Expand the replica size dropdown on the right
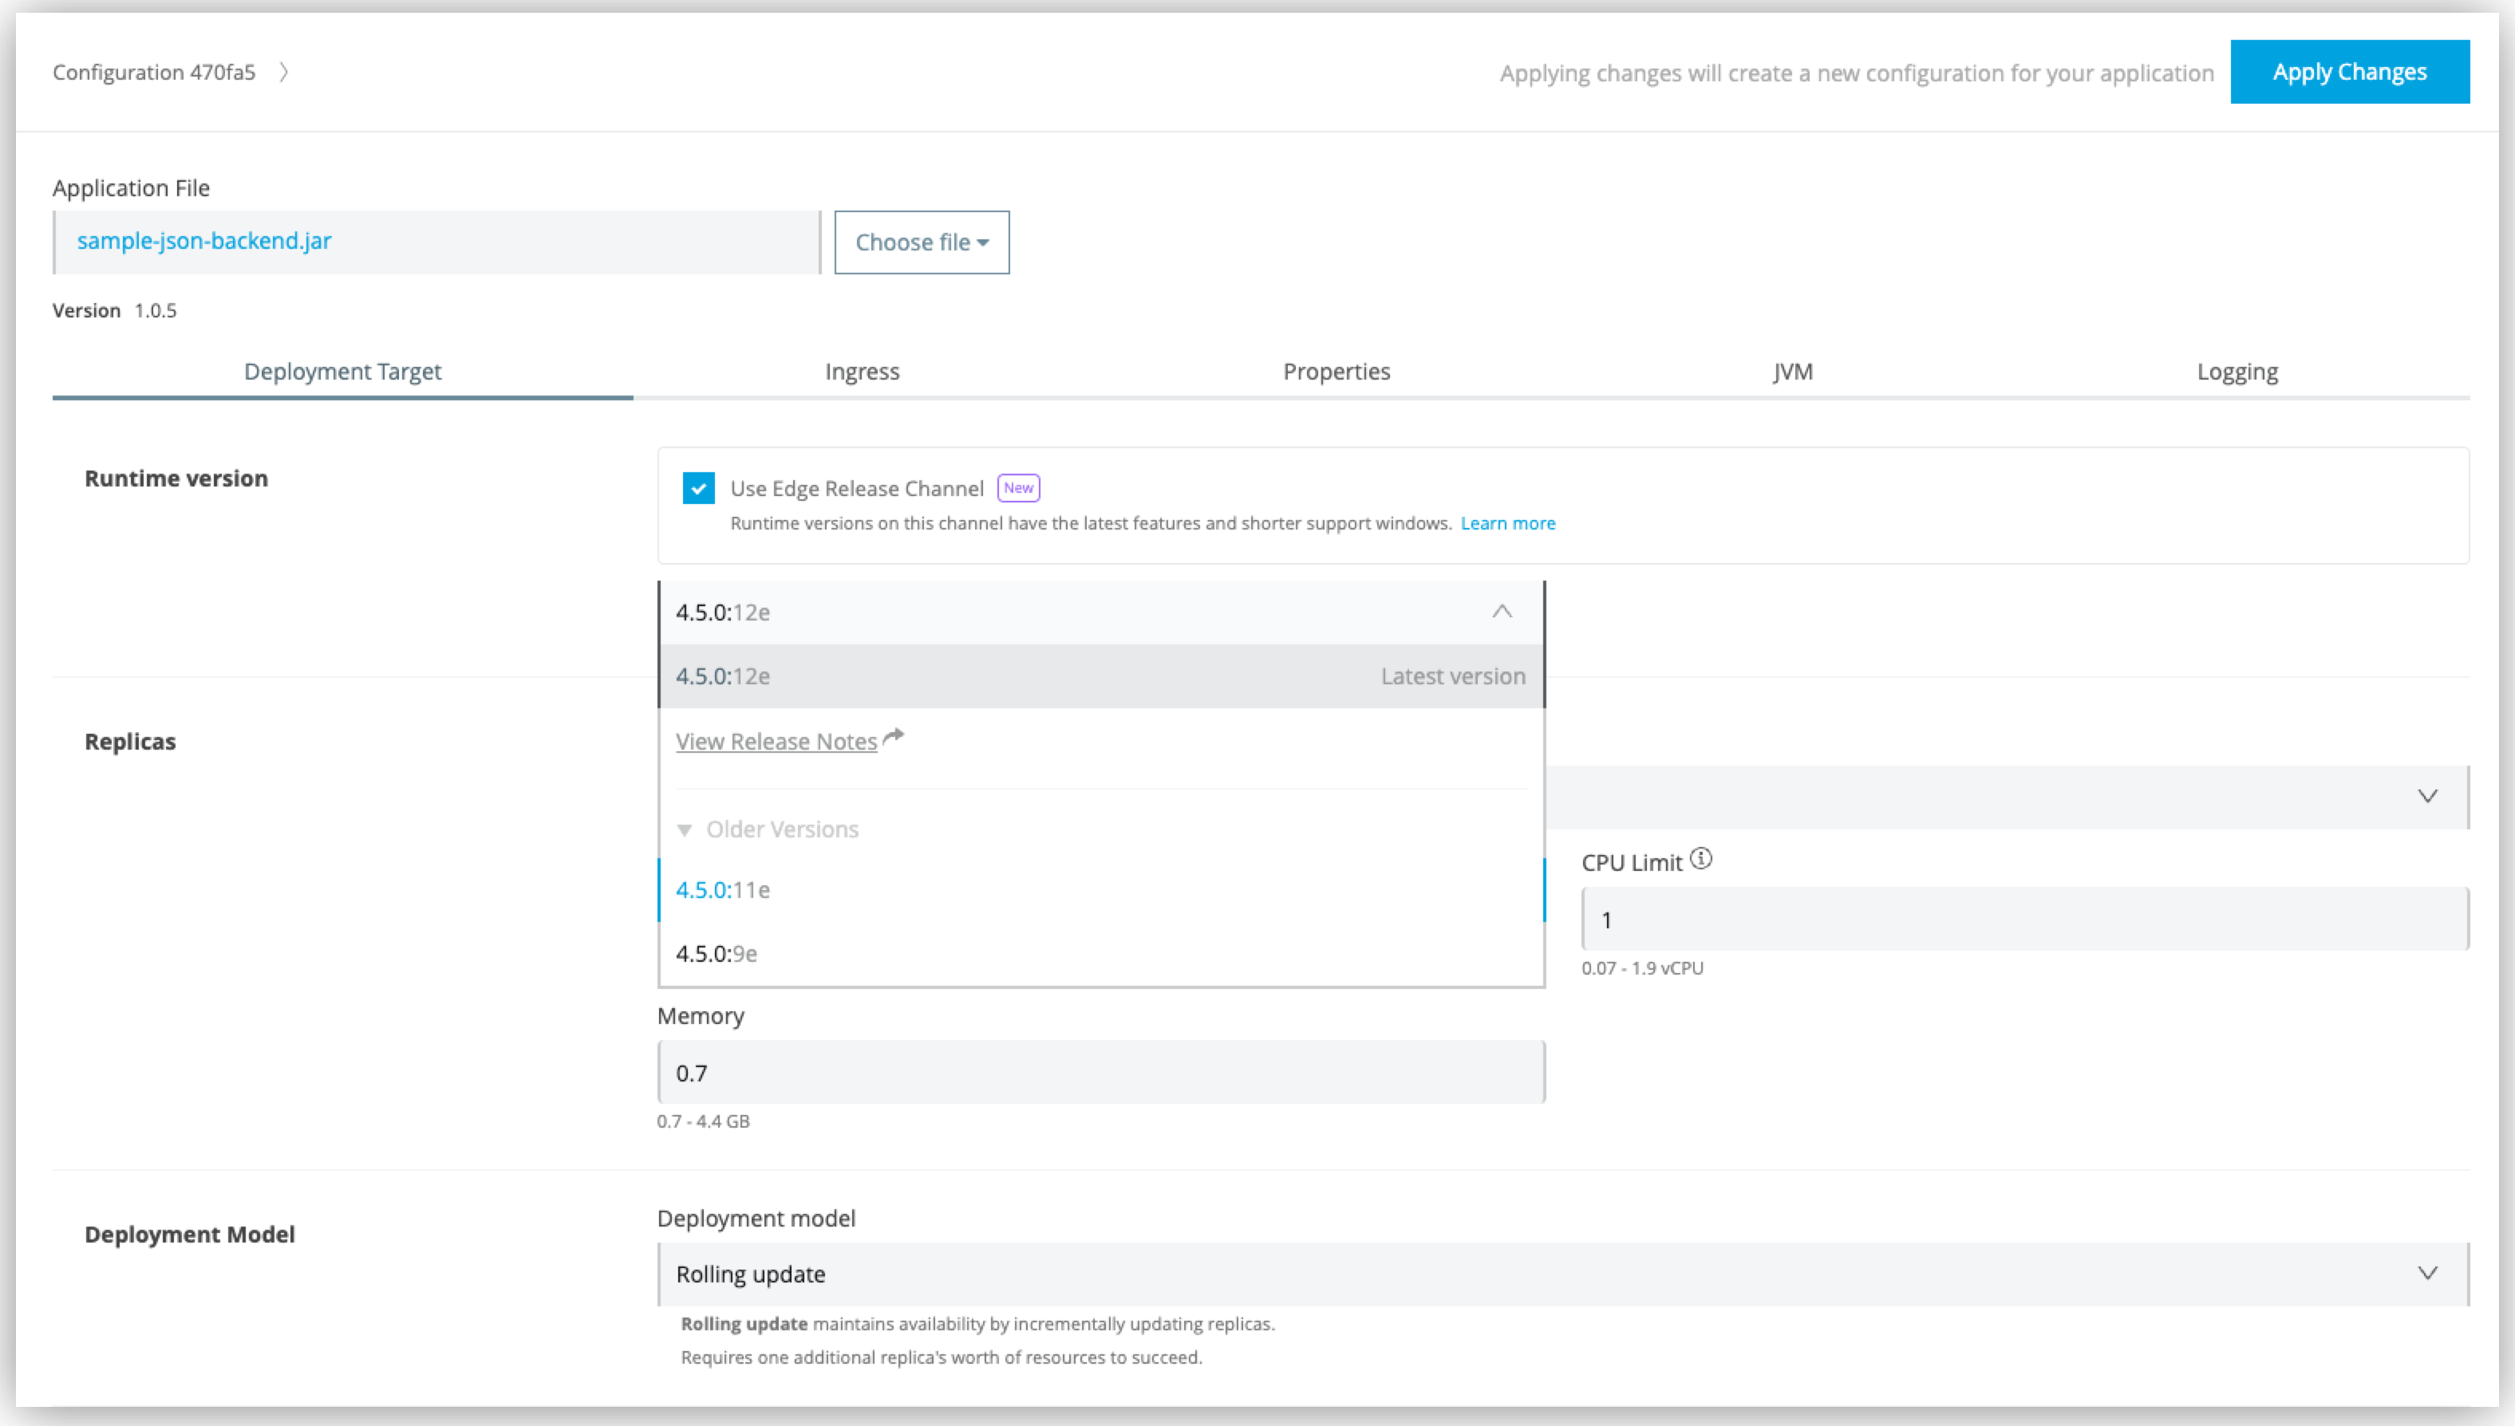This screenshot has height=1426, width=2515. tap(2428, 795)
